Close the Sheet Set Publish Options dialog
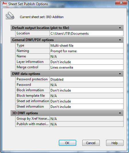Viewport: 129px width, 153px height. click(121, 3)
